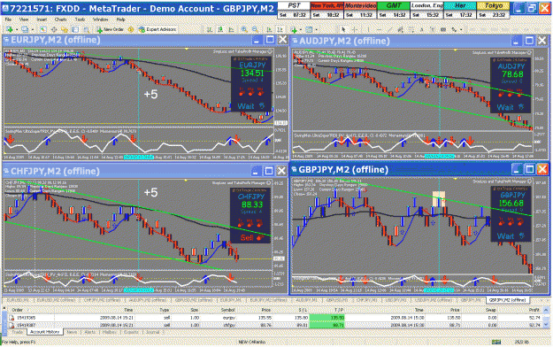Select the horizontal line drawing tool

pos(379,29)
